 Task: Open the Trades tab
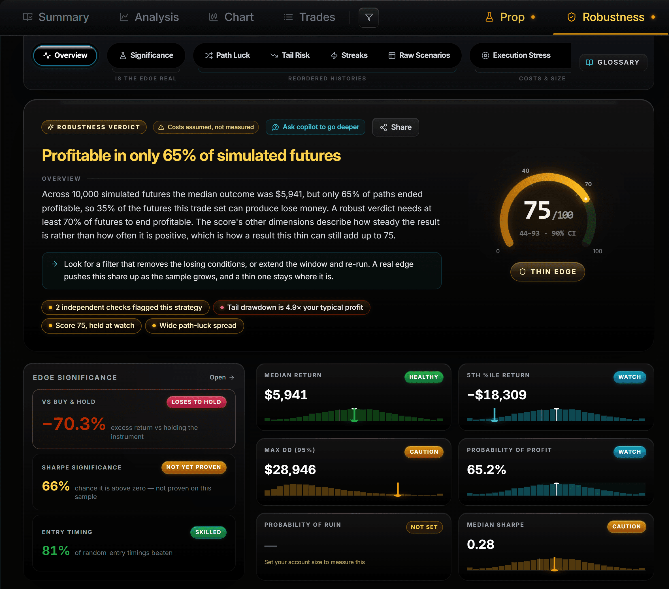(x=309, y=17)
